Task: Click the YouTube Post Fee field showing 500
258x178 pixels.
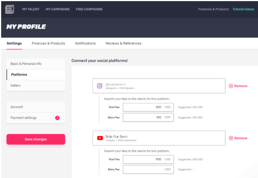Action: click(x=148, y=159)
